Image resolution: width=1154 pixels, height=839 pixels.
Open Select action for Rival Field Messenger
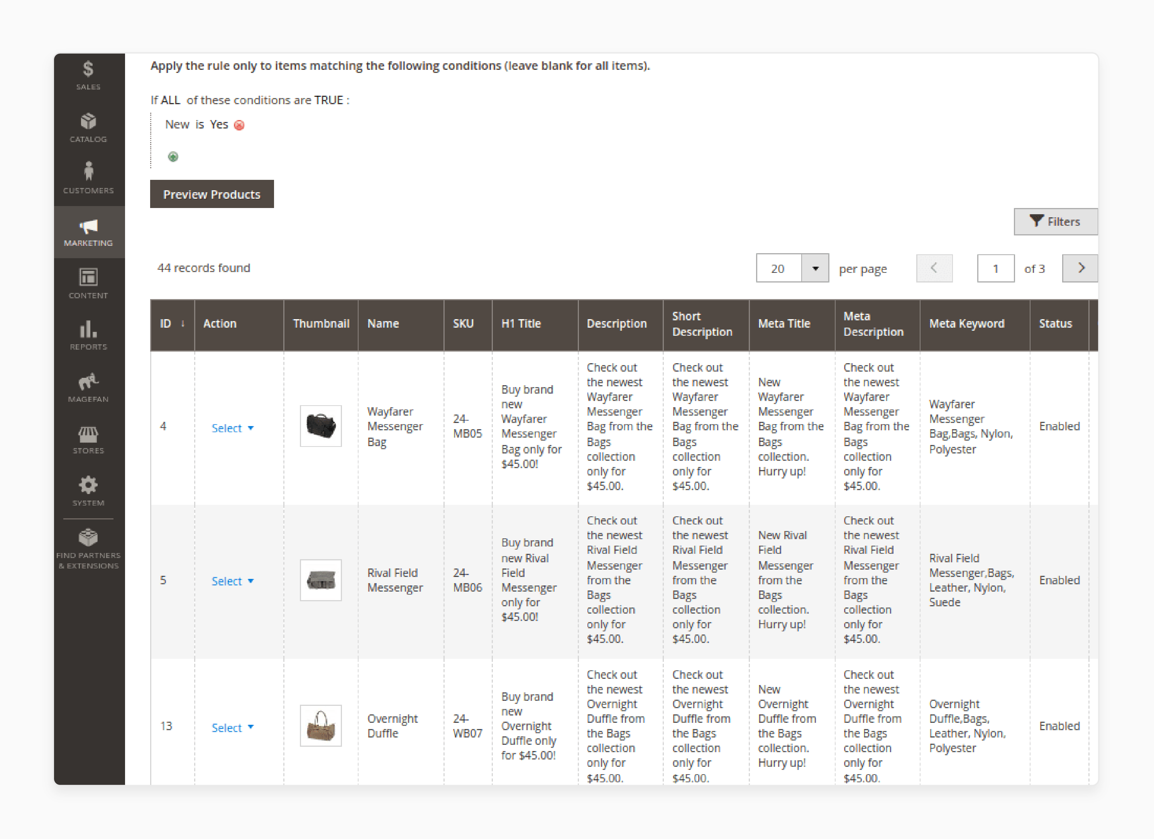point(232,582)
